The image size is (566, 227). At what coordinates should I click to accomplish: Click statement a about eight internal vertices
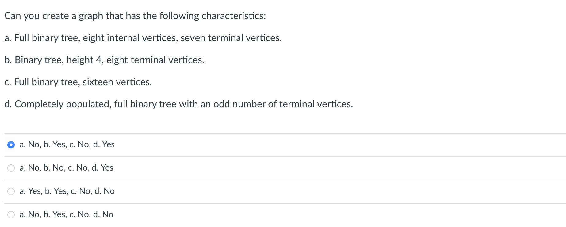(x=143, y=38)
